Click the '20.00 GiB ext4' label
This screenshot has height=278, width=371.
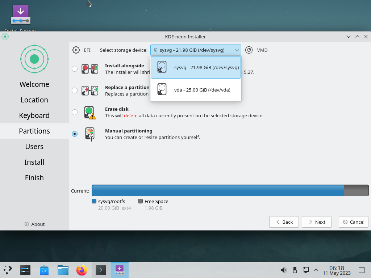tap(114, 208)
